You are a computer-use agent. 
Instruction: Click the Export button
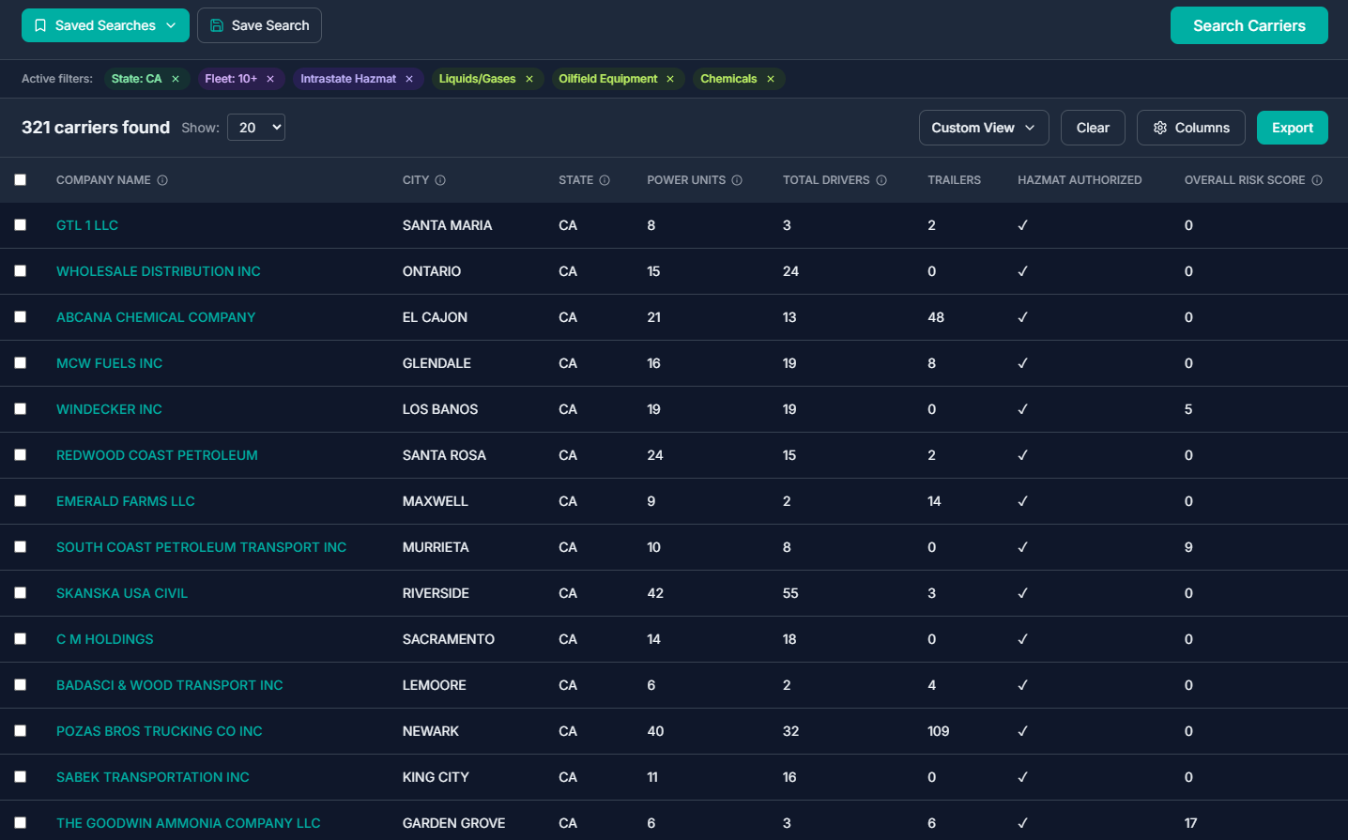[x=1292, y=128]
